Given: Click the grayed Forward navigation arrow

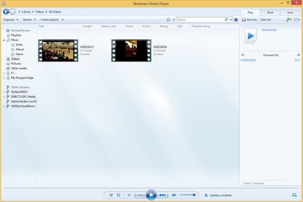Looking at the screenshot, I should (x=13, y=12).
